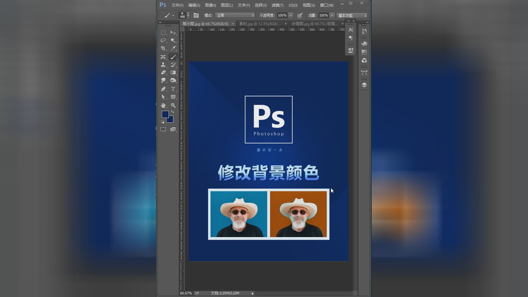The width and height of the screenshot is (528, 297).
Task: Open the Paragraph panel icon
Action: coord(351,38)
